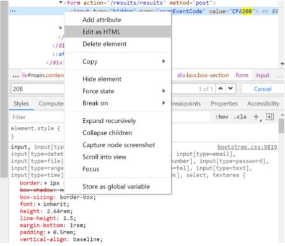Select the input breadcrumb item
Image resolution: width=285 pixels, height=246 pixels.
[262, 75]
